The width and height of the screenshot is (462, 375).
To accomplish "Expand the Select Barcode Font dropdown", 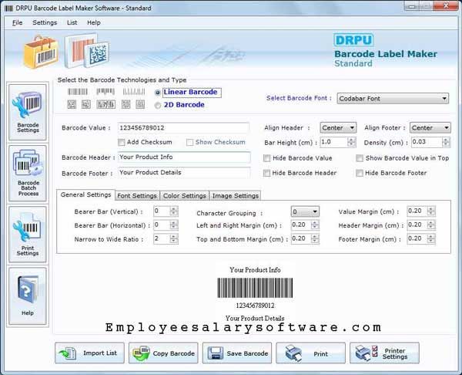I will click(x=393, y=98).
